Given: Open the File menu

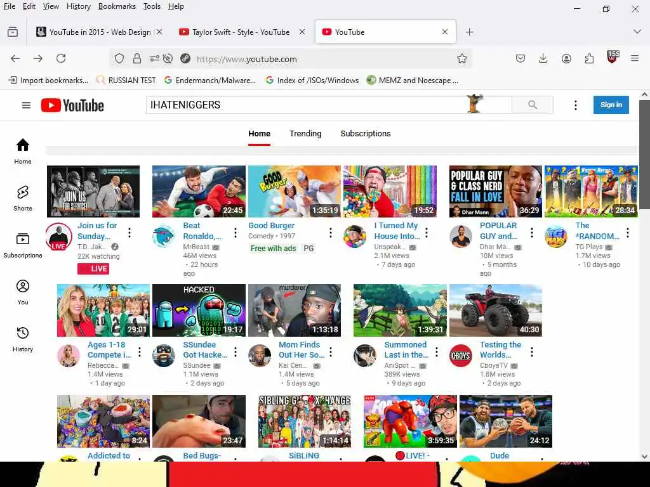Looking at the screenshot, I should (9, 6).
